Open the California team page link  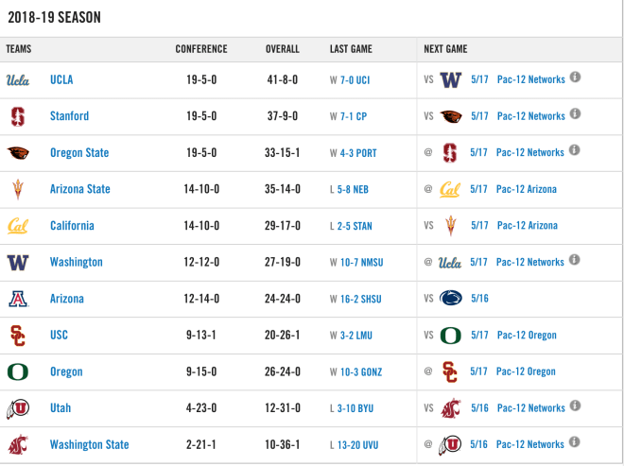[72, 226]
